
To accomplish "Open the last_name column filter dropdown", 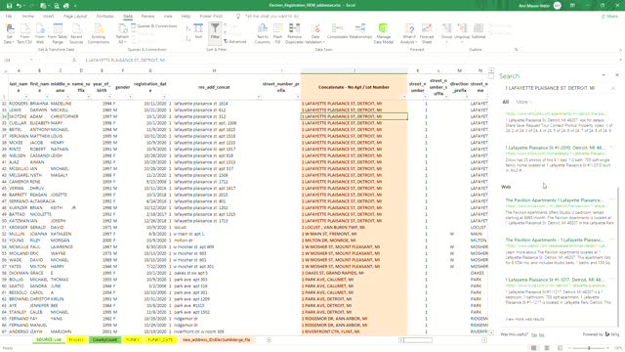I will coord(26,97).
